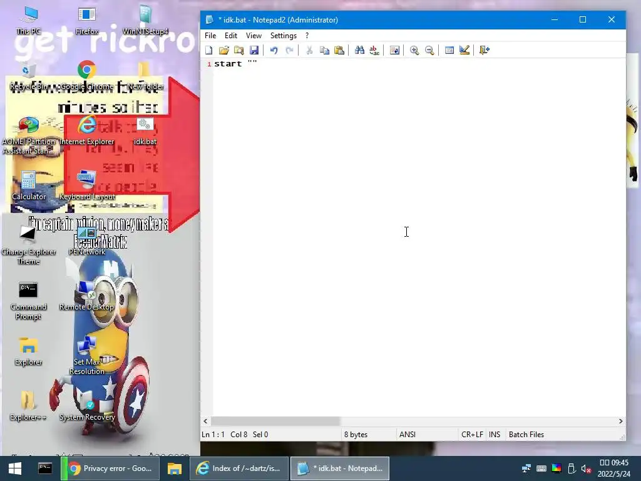Select the Keyboard Layout desktop icon

coord(86,186)
